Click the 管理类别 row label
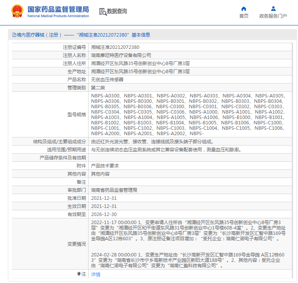Viewport: 298px width, 283px height. (77, 88)
